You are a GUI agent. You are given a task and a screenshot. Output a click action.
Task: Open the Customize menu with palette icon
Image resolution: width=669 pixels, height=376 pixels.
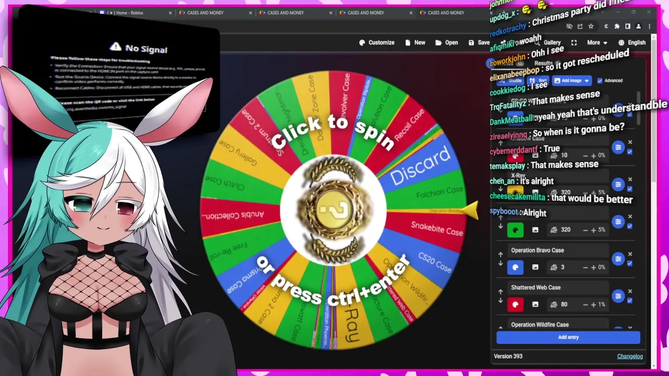(376, 43)
